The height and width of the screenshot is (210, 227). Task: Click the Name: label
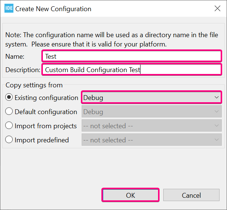point(15,56)
